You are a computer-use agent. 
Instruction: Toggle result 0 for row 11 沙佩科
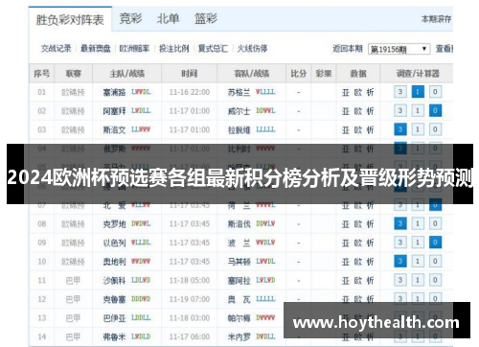click(x=435, y=280)
